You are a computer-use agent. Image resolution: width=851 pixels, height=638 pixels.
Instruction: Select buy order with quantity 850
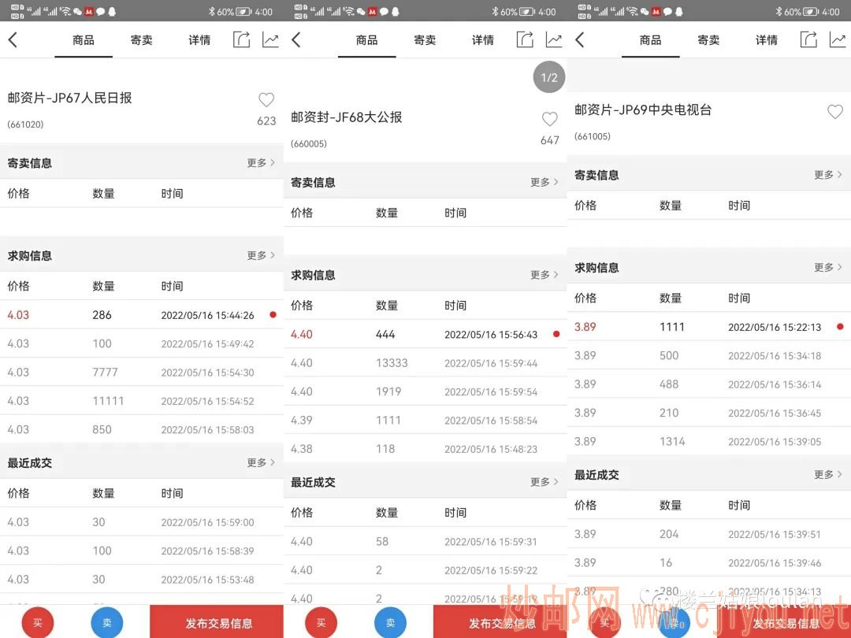pos(142,430)
